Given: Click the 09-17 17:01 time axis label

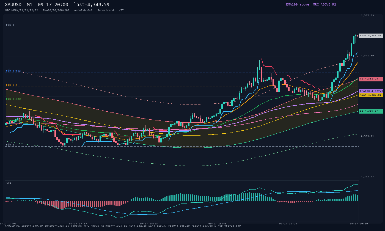Looking at the screenshot, I should 8,224.
